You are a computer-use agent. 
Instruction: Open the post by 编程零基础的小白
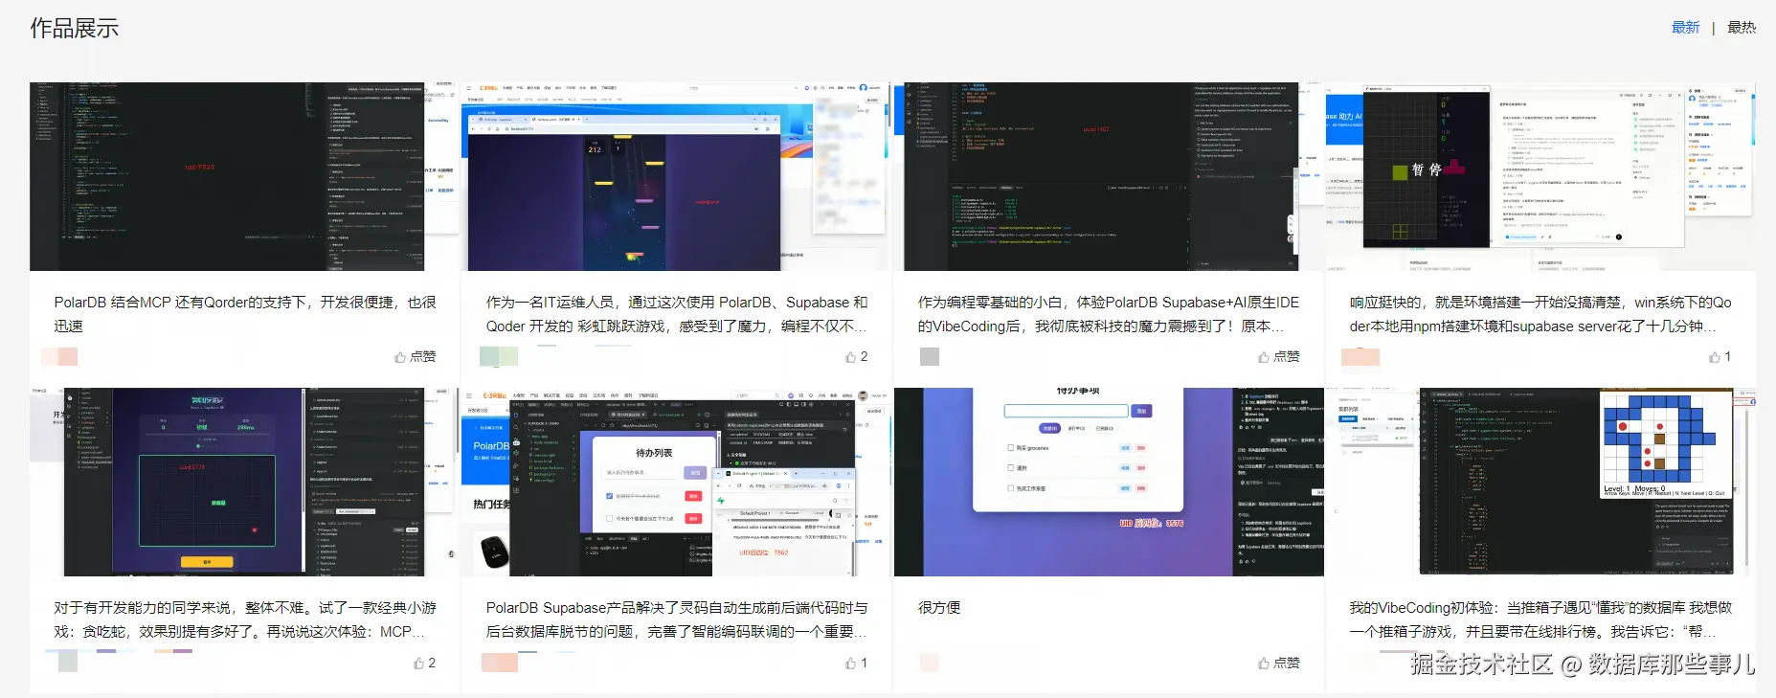click(x=1109, y=314)
